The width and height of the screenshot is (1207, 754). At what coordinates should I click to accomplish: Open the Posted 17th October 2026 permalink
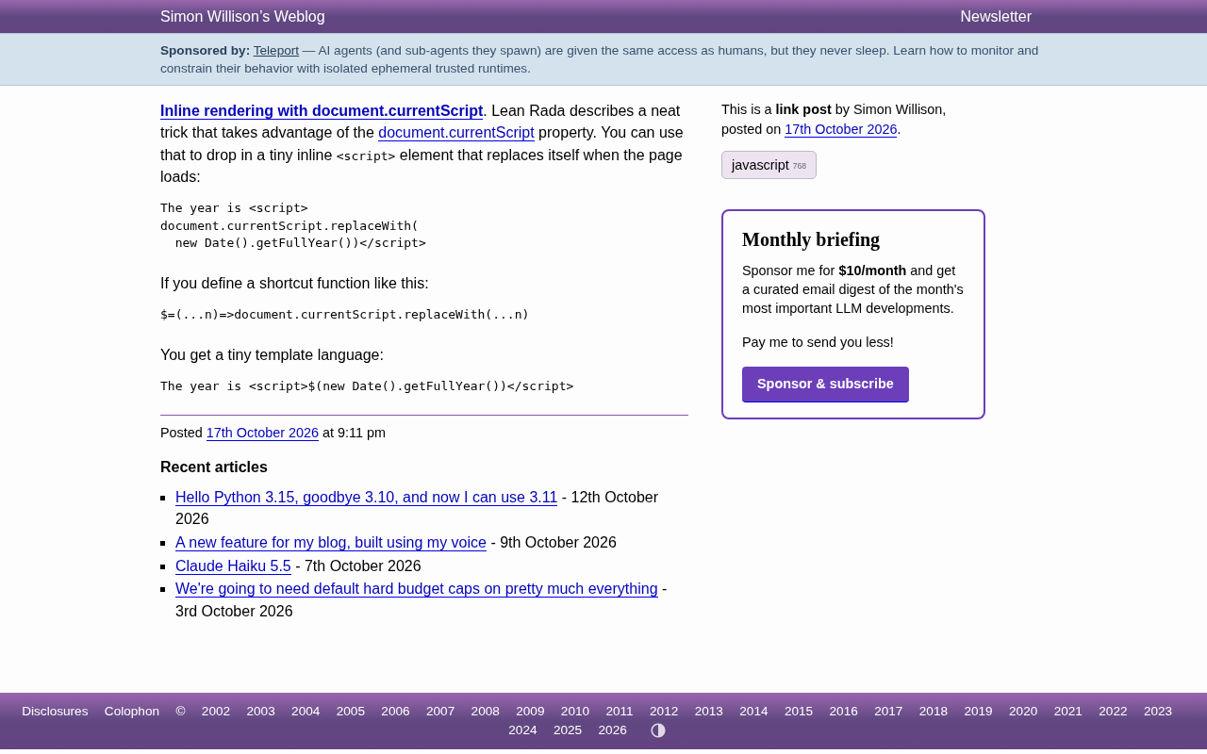click(x=262, y=433)
